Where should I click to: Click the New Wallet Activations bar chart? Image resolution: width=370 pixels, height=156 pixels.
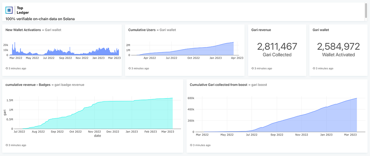pyautogui.click(x=64, y=49)
